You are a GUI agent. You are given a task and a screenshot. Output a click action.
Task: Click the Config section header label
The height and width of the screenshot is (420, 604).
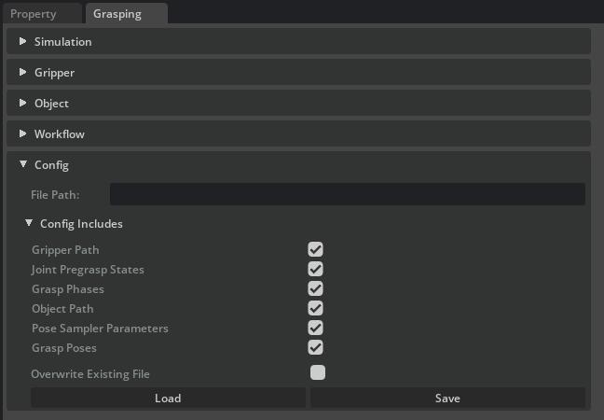click(51, 164)
